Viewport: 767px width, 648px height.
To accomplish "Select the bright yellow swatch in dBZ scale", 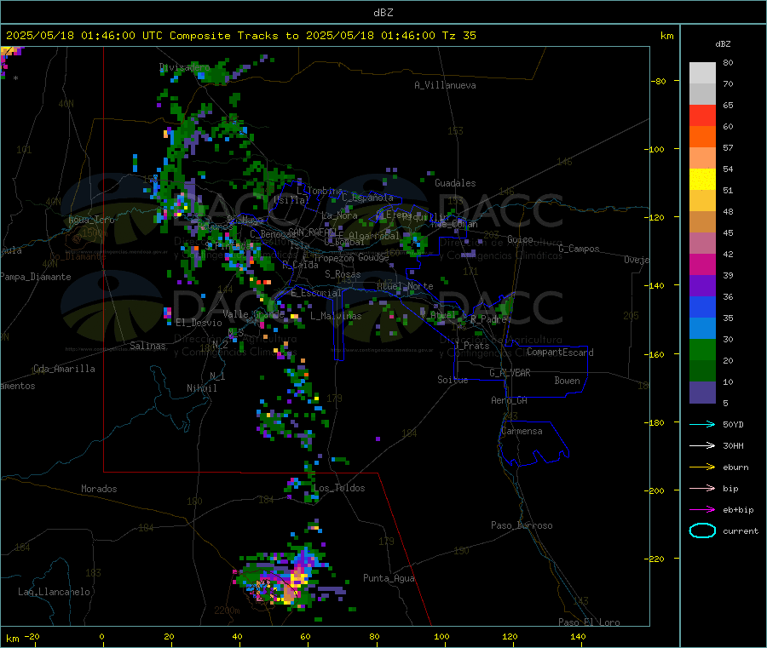I will pos(702,180).
